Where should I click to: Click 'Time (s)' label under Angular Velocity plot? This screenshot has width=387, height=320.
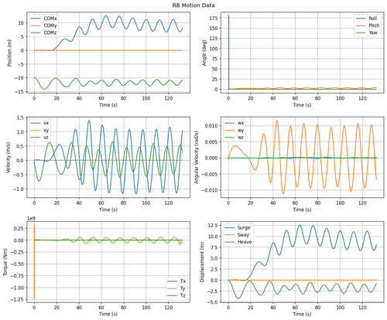click(x=302, y=209)
